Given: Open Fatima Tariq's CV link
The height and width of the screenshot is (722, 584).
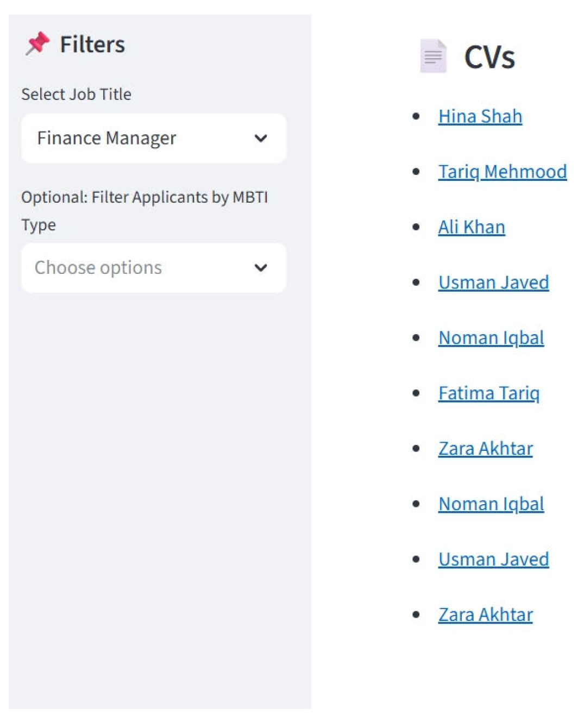Looking at the screenshot, I should point(489,393).
